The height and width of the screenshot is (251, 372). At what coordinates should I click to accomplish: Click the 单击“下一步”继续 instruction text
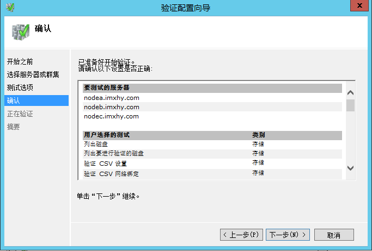(108, 196)
